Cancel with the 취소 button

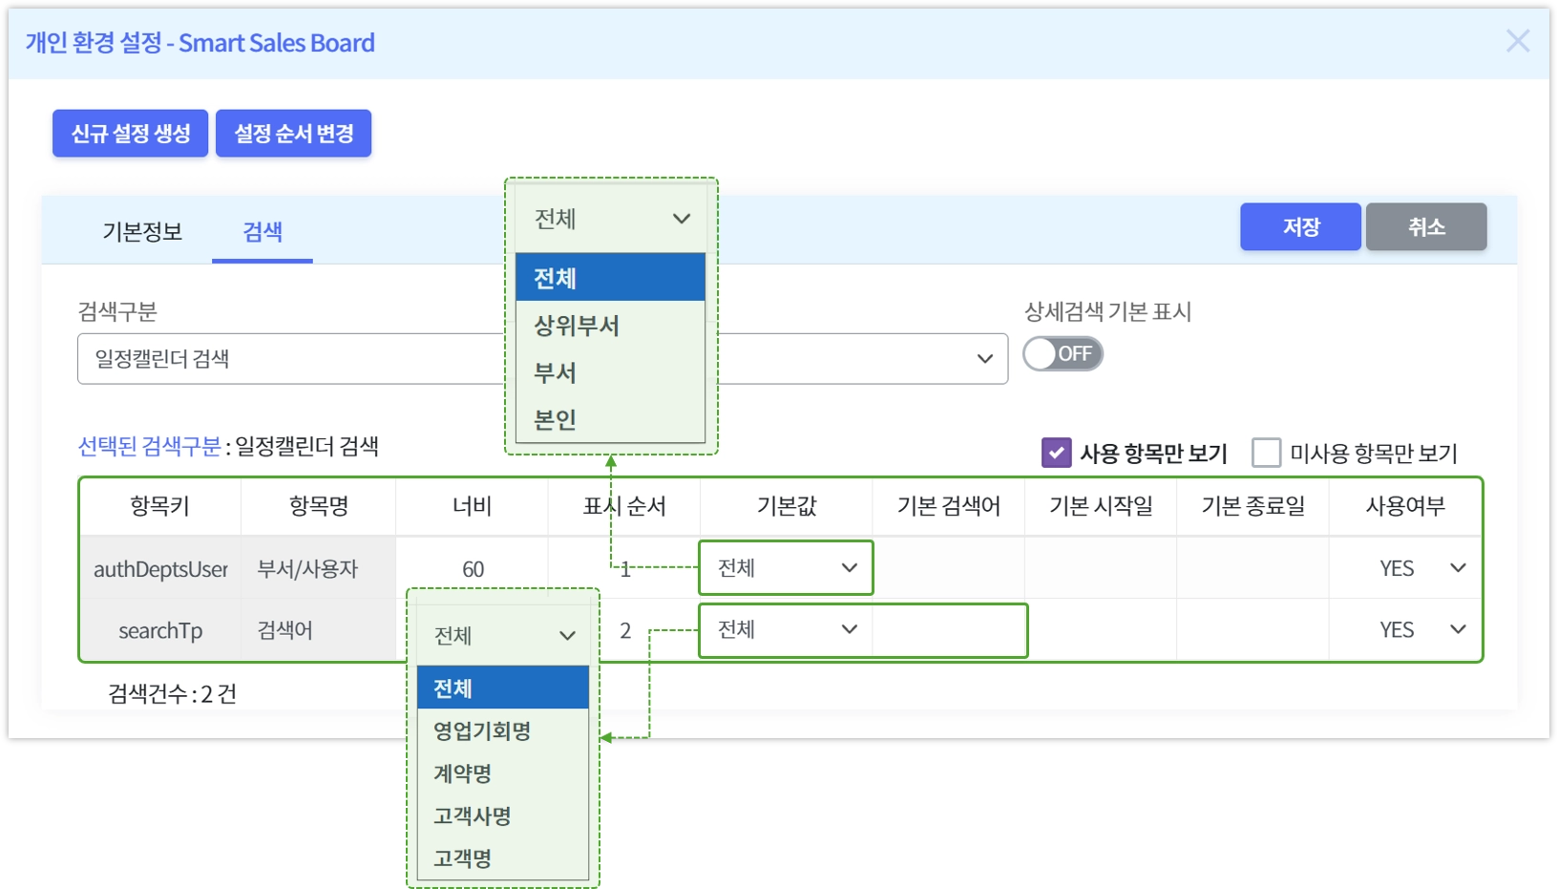(1426, 226)
